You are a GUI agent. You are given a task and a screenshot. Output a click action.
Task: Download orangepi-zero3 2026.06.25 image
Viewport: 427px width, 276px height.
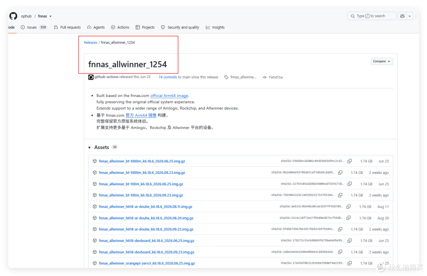[x=147, y=263]
